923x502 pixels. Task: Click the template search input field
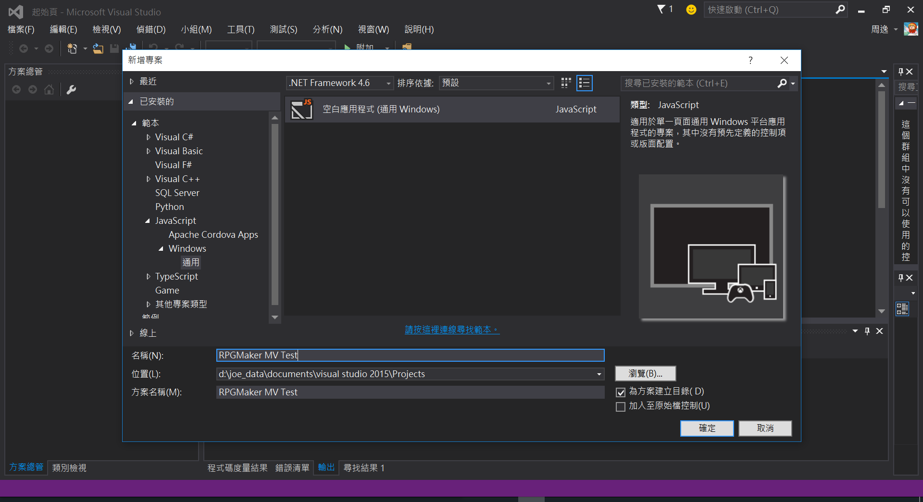(x=699, y=83)
